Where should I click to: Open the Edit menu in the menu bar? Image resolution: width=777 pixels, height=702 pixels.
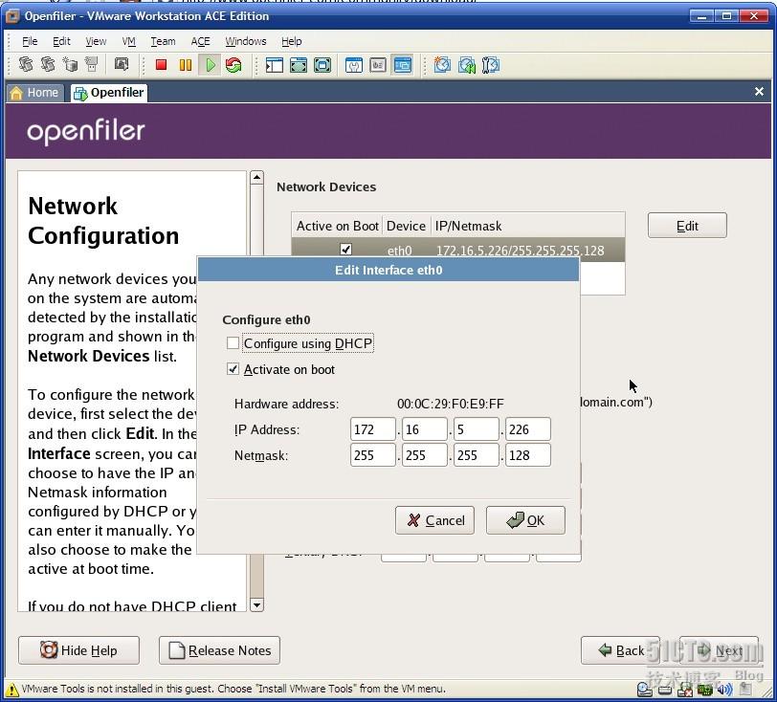coord(61,41)
